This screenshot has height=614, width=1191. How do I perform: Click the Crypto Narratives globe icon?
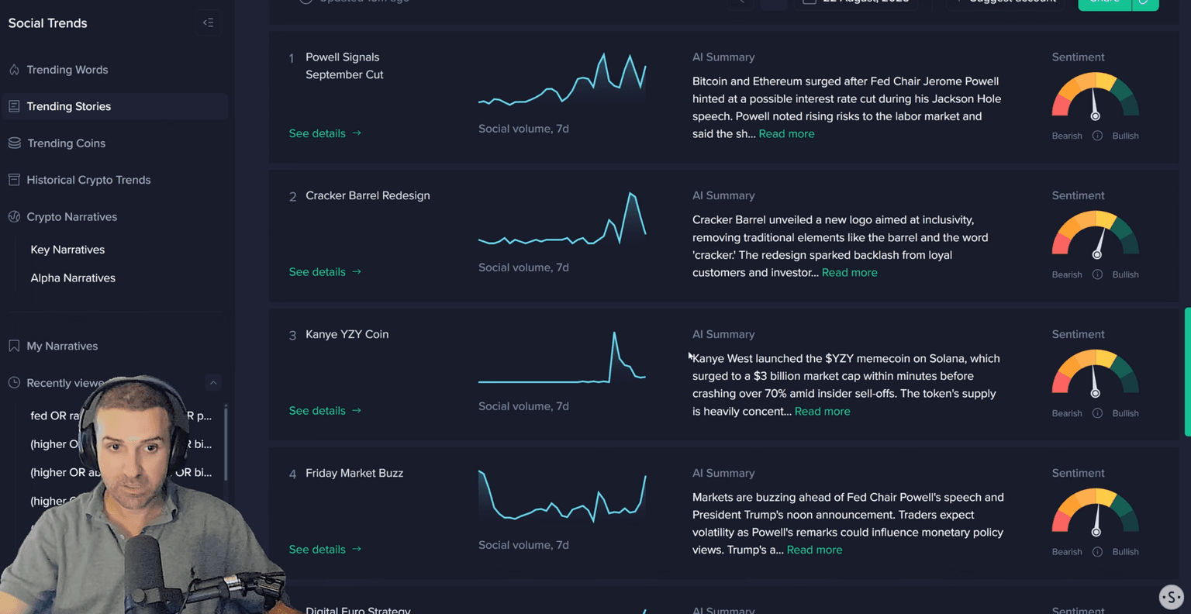coord(14,217)
